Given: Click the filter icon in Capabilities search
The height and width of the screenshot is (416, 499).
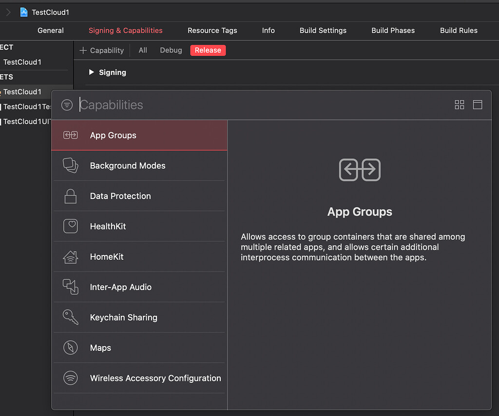Looking at the screenshot, I should [x=67, y=104].
